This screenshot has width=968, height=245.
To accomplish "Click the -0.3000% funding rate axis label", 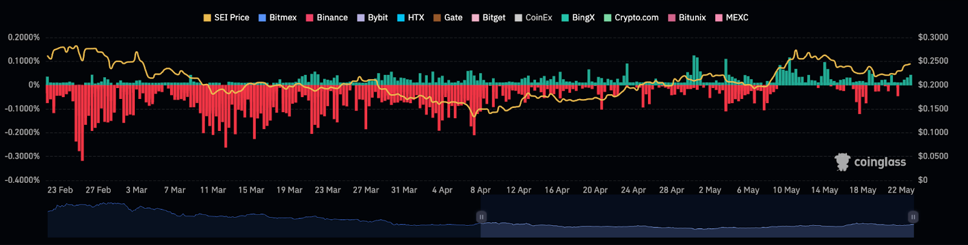I will 22,156.
